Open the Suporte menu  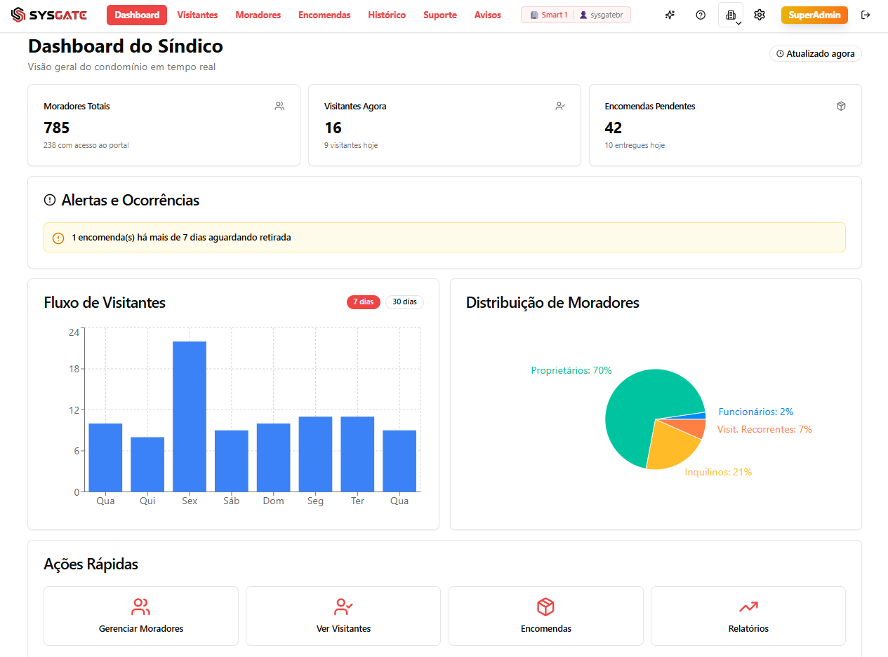point(440,15)
